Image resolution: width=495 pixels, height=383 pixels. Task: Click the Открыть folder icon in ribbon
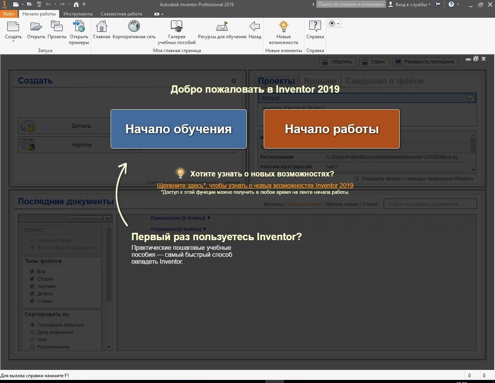tap(36, 27)
